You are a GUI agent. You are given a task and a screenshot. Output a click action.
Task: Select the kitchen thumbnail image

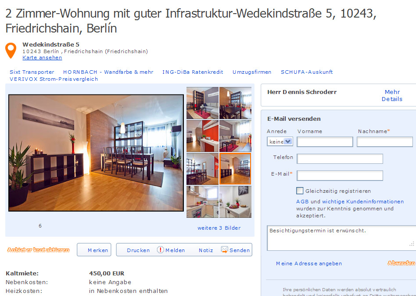tap(202, 202)
